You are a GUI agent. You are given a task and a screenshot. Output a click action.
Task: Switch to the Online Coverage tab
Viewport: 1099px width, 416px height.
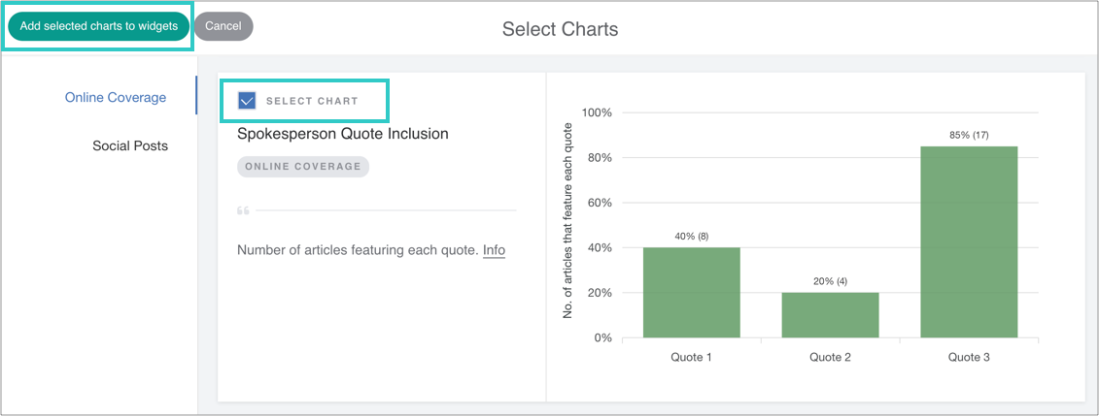coord(115,97)
